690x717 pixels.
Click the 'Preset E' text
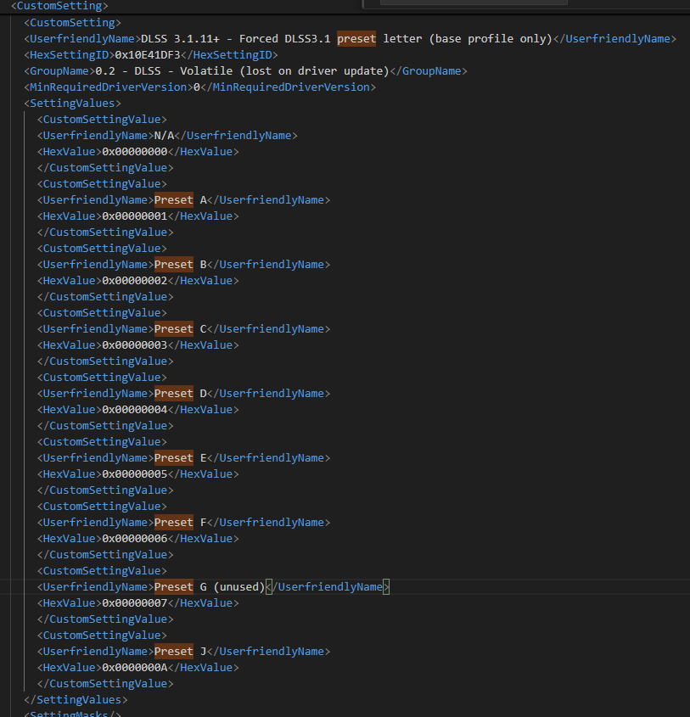tap(181, 457)
